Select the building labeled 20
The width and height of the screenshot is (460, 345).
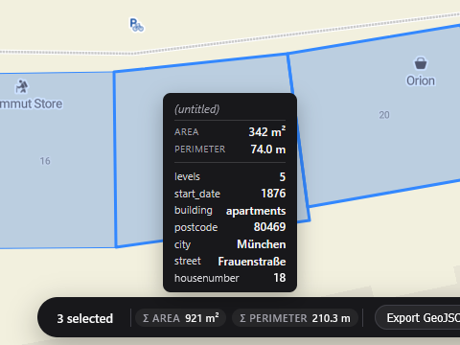[x=384, y=115]
